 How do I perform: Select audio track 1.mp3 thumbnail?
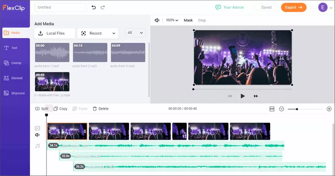pyautogui.click(x=52, y=52)
